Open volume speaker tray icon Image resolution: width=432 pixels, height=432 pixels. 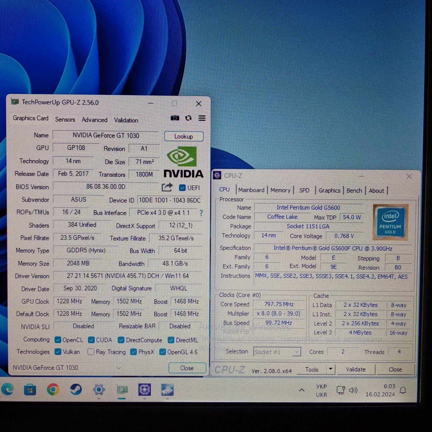(x=353, y=390)
